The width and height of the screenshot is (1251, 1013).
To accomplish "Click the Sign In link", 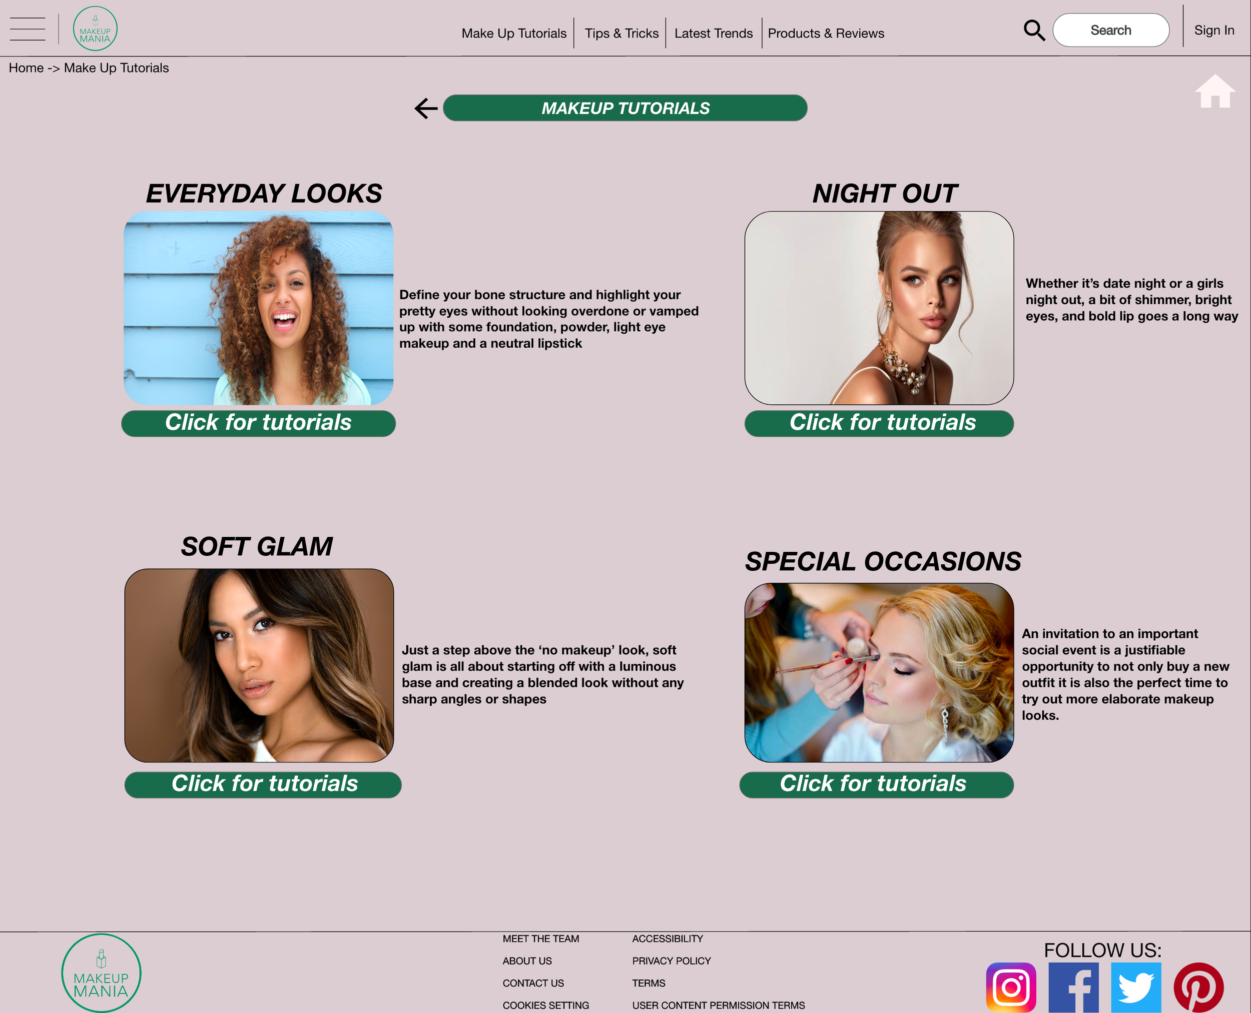I will click(x=1213, y=31).
